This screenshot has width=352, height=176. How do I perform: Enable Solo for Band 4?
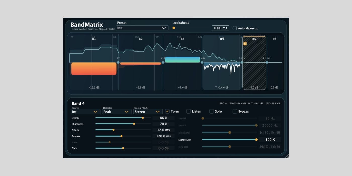[212, 111]
